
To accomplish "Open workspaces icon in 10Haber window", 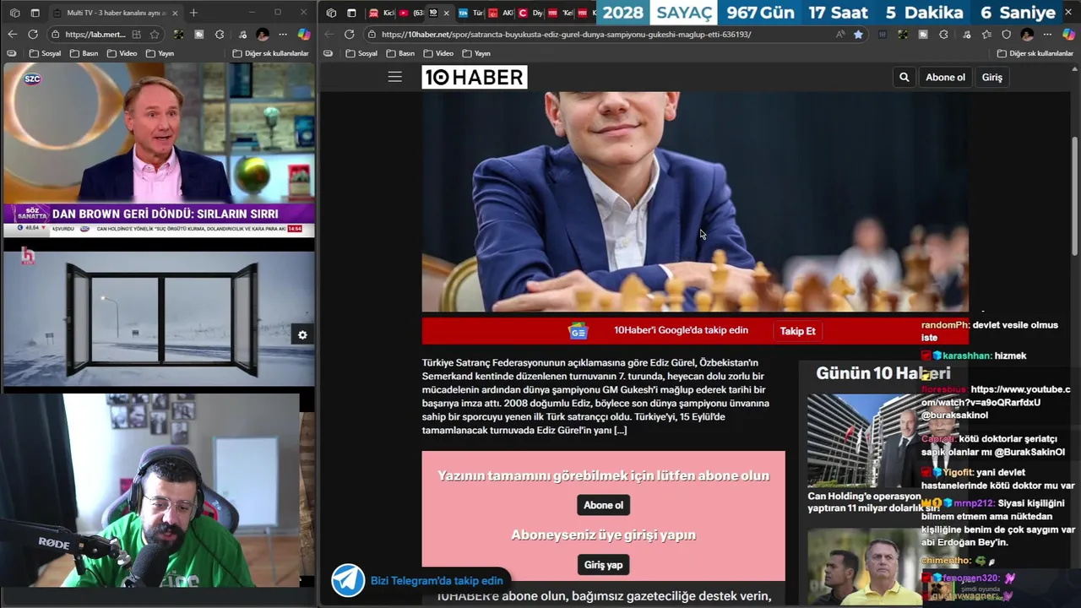I will 331,13.
